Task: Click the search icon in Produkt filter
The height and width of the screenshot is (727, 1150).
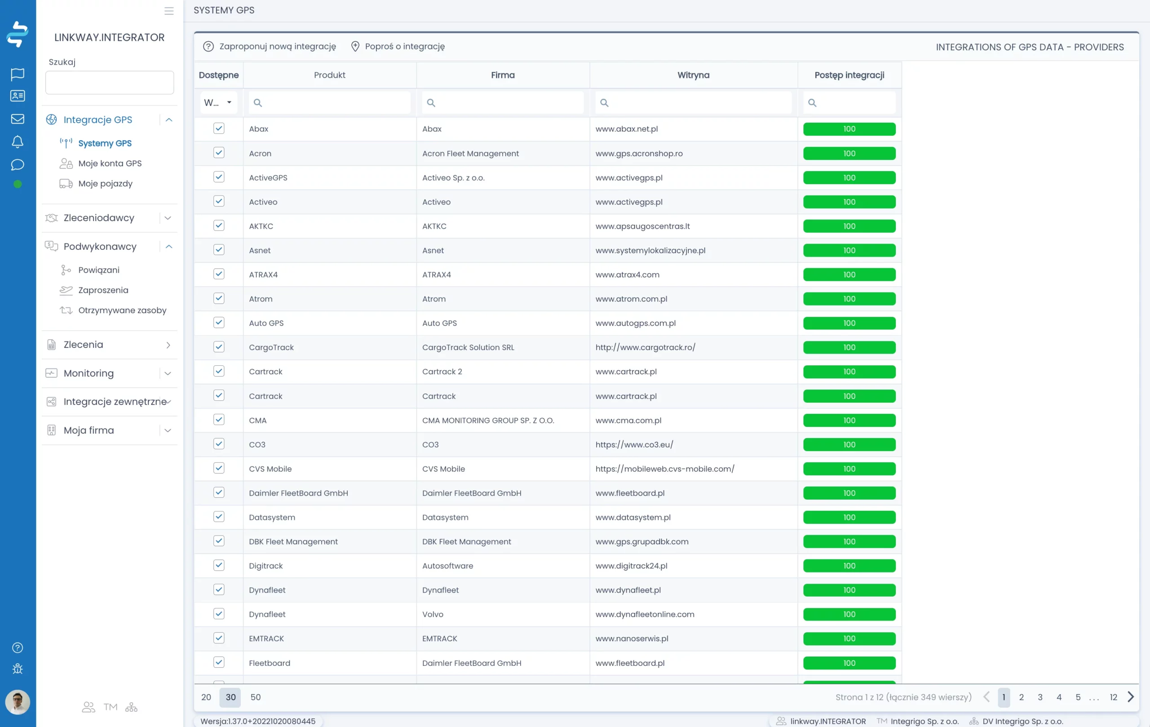Action: [x=257, y=103]
